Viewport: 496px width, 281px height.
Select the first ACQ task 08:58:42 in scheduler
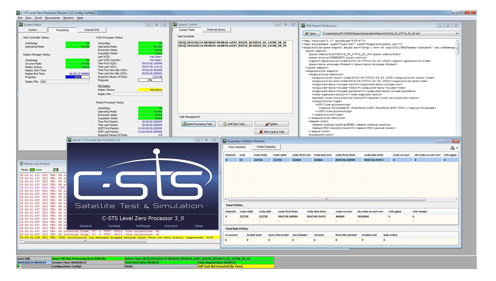coord(232,43)
